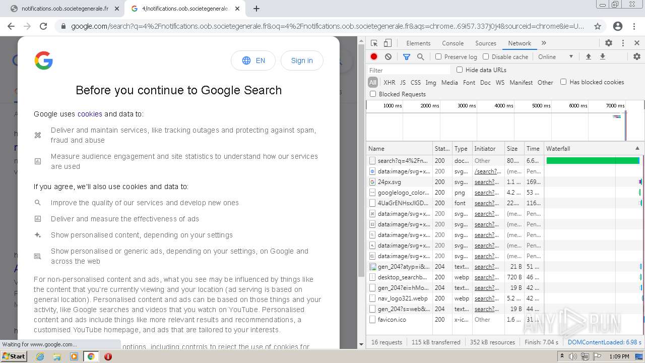Image resolution: width=645 pixels, height=363 pixels.
Task: Enable the Preserve log checkbox
Action: (x=438, y=57)
